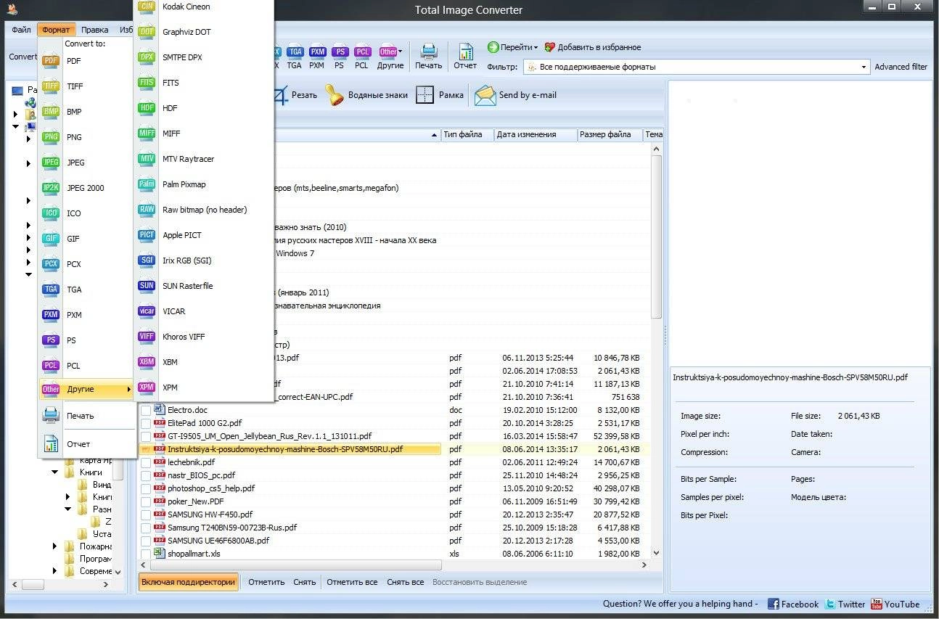The height and width of the screenshot is (619, 939).
Task: Sort by the Размер файла column header
Action: coord(610,134)
